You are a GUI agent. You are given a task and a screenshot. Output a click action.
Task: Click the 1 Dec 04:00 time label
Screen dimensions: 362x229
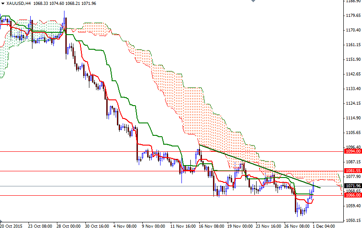tap(324, 226)
